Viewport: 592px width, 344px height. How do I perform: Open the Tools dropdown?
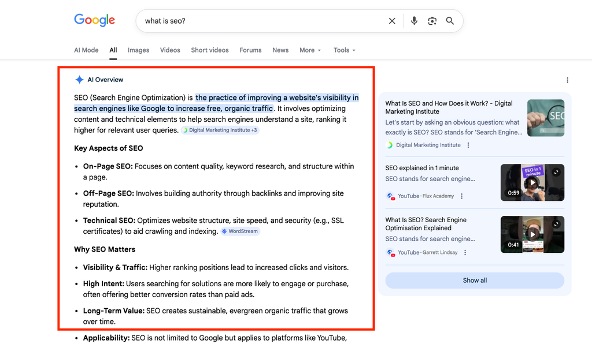(x=345, y=50)
